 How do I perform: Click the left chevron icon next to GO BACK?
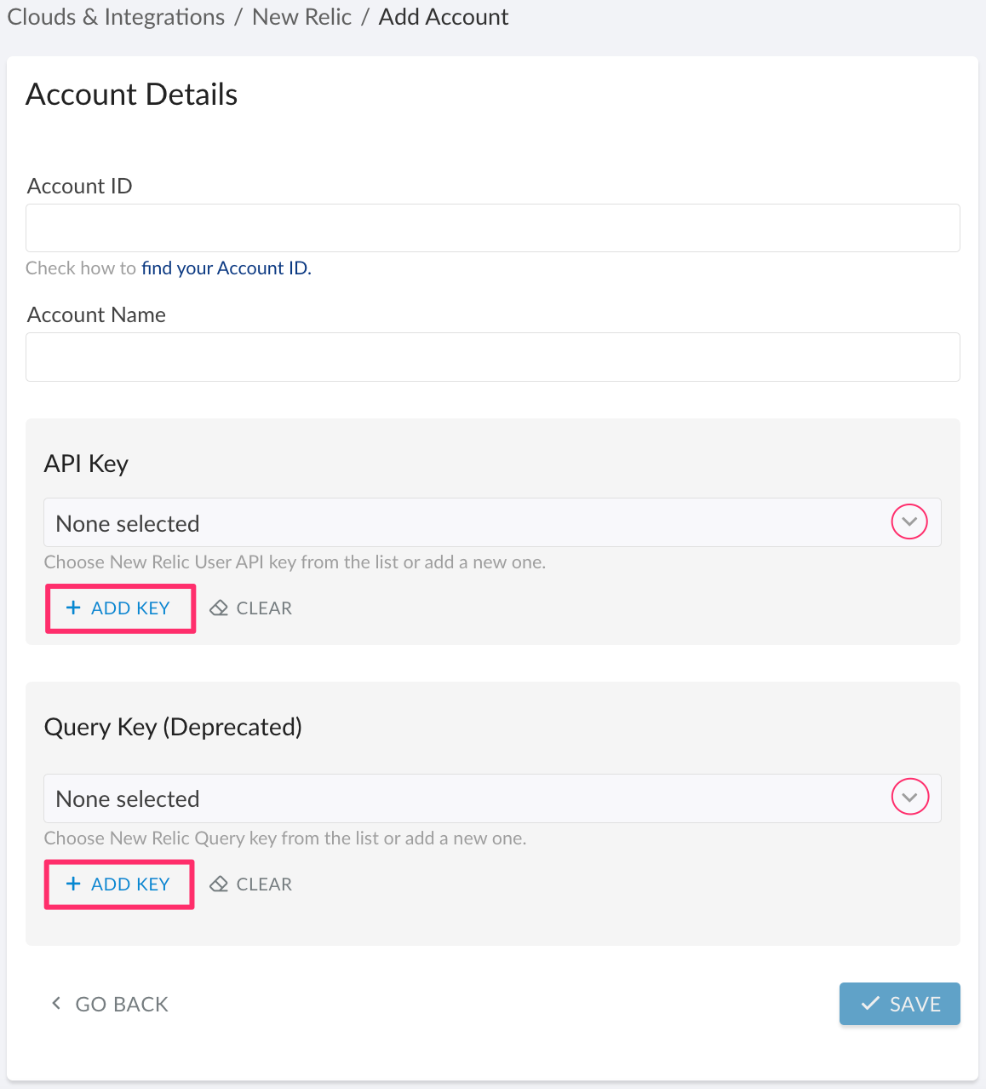pos(56,1003)
